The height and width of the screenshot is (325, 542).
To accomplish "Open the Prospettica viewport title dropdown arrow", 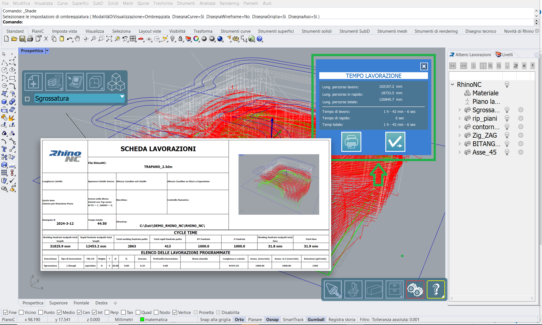I will point(47,51).
